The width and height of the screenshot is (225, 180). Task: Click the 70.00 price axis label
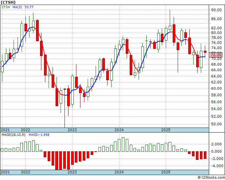pyautogui.click(x=216, y=59)
